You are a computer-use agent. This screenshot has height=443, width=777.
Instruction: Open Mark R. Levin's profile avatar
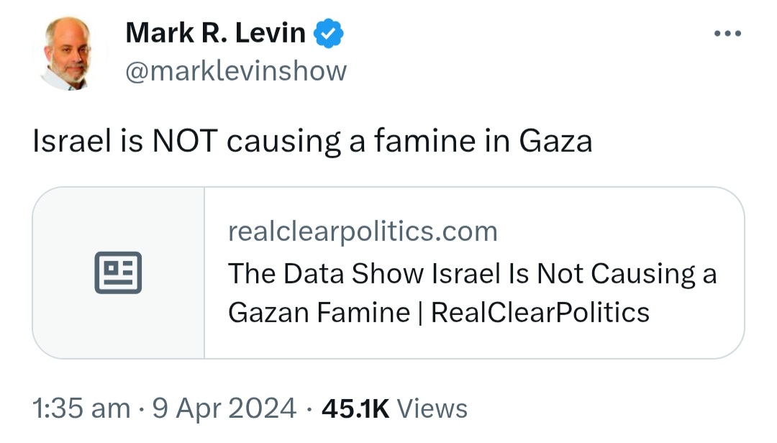68,52
